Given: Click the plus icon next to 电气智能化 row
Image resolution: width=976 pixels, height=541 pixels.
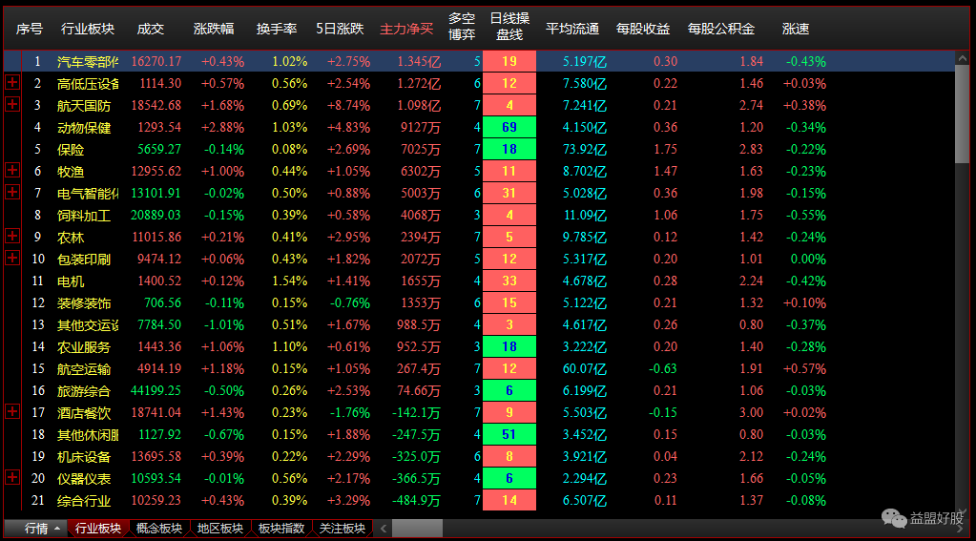Looking at the screenshot, I should coord(11,193).
